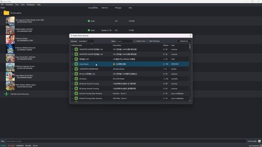Click the yellow games folder icon

click(7, 13)
